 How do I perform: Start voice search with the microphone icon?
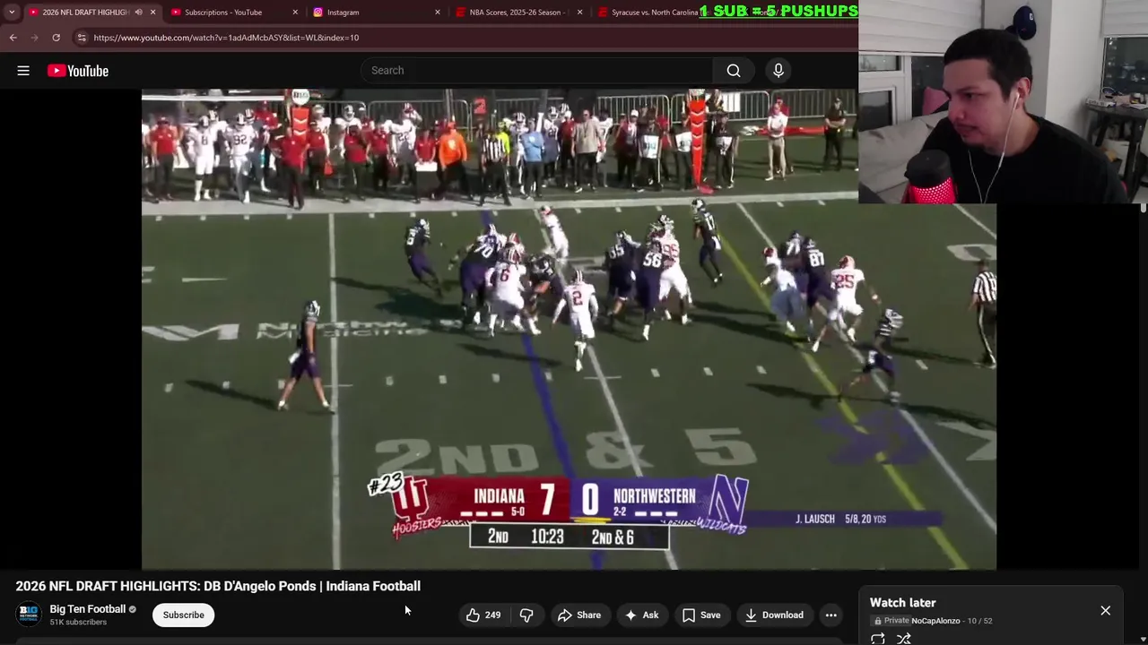[778, 71]
